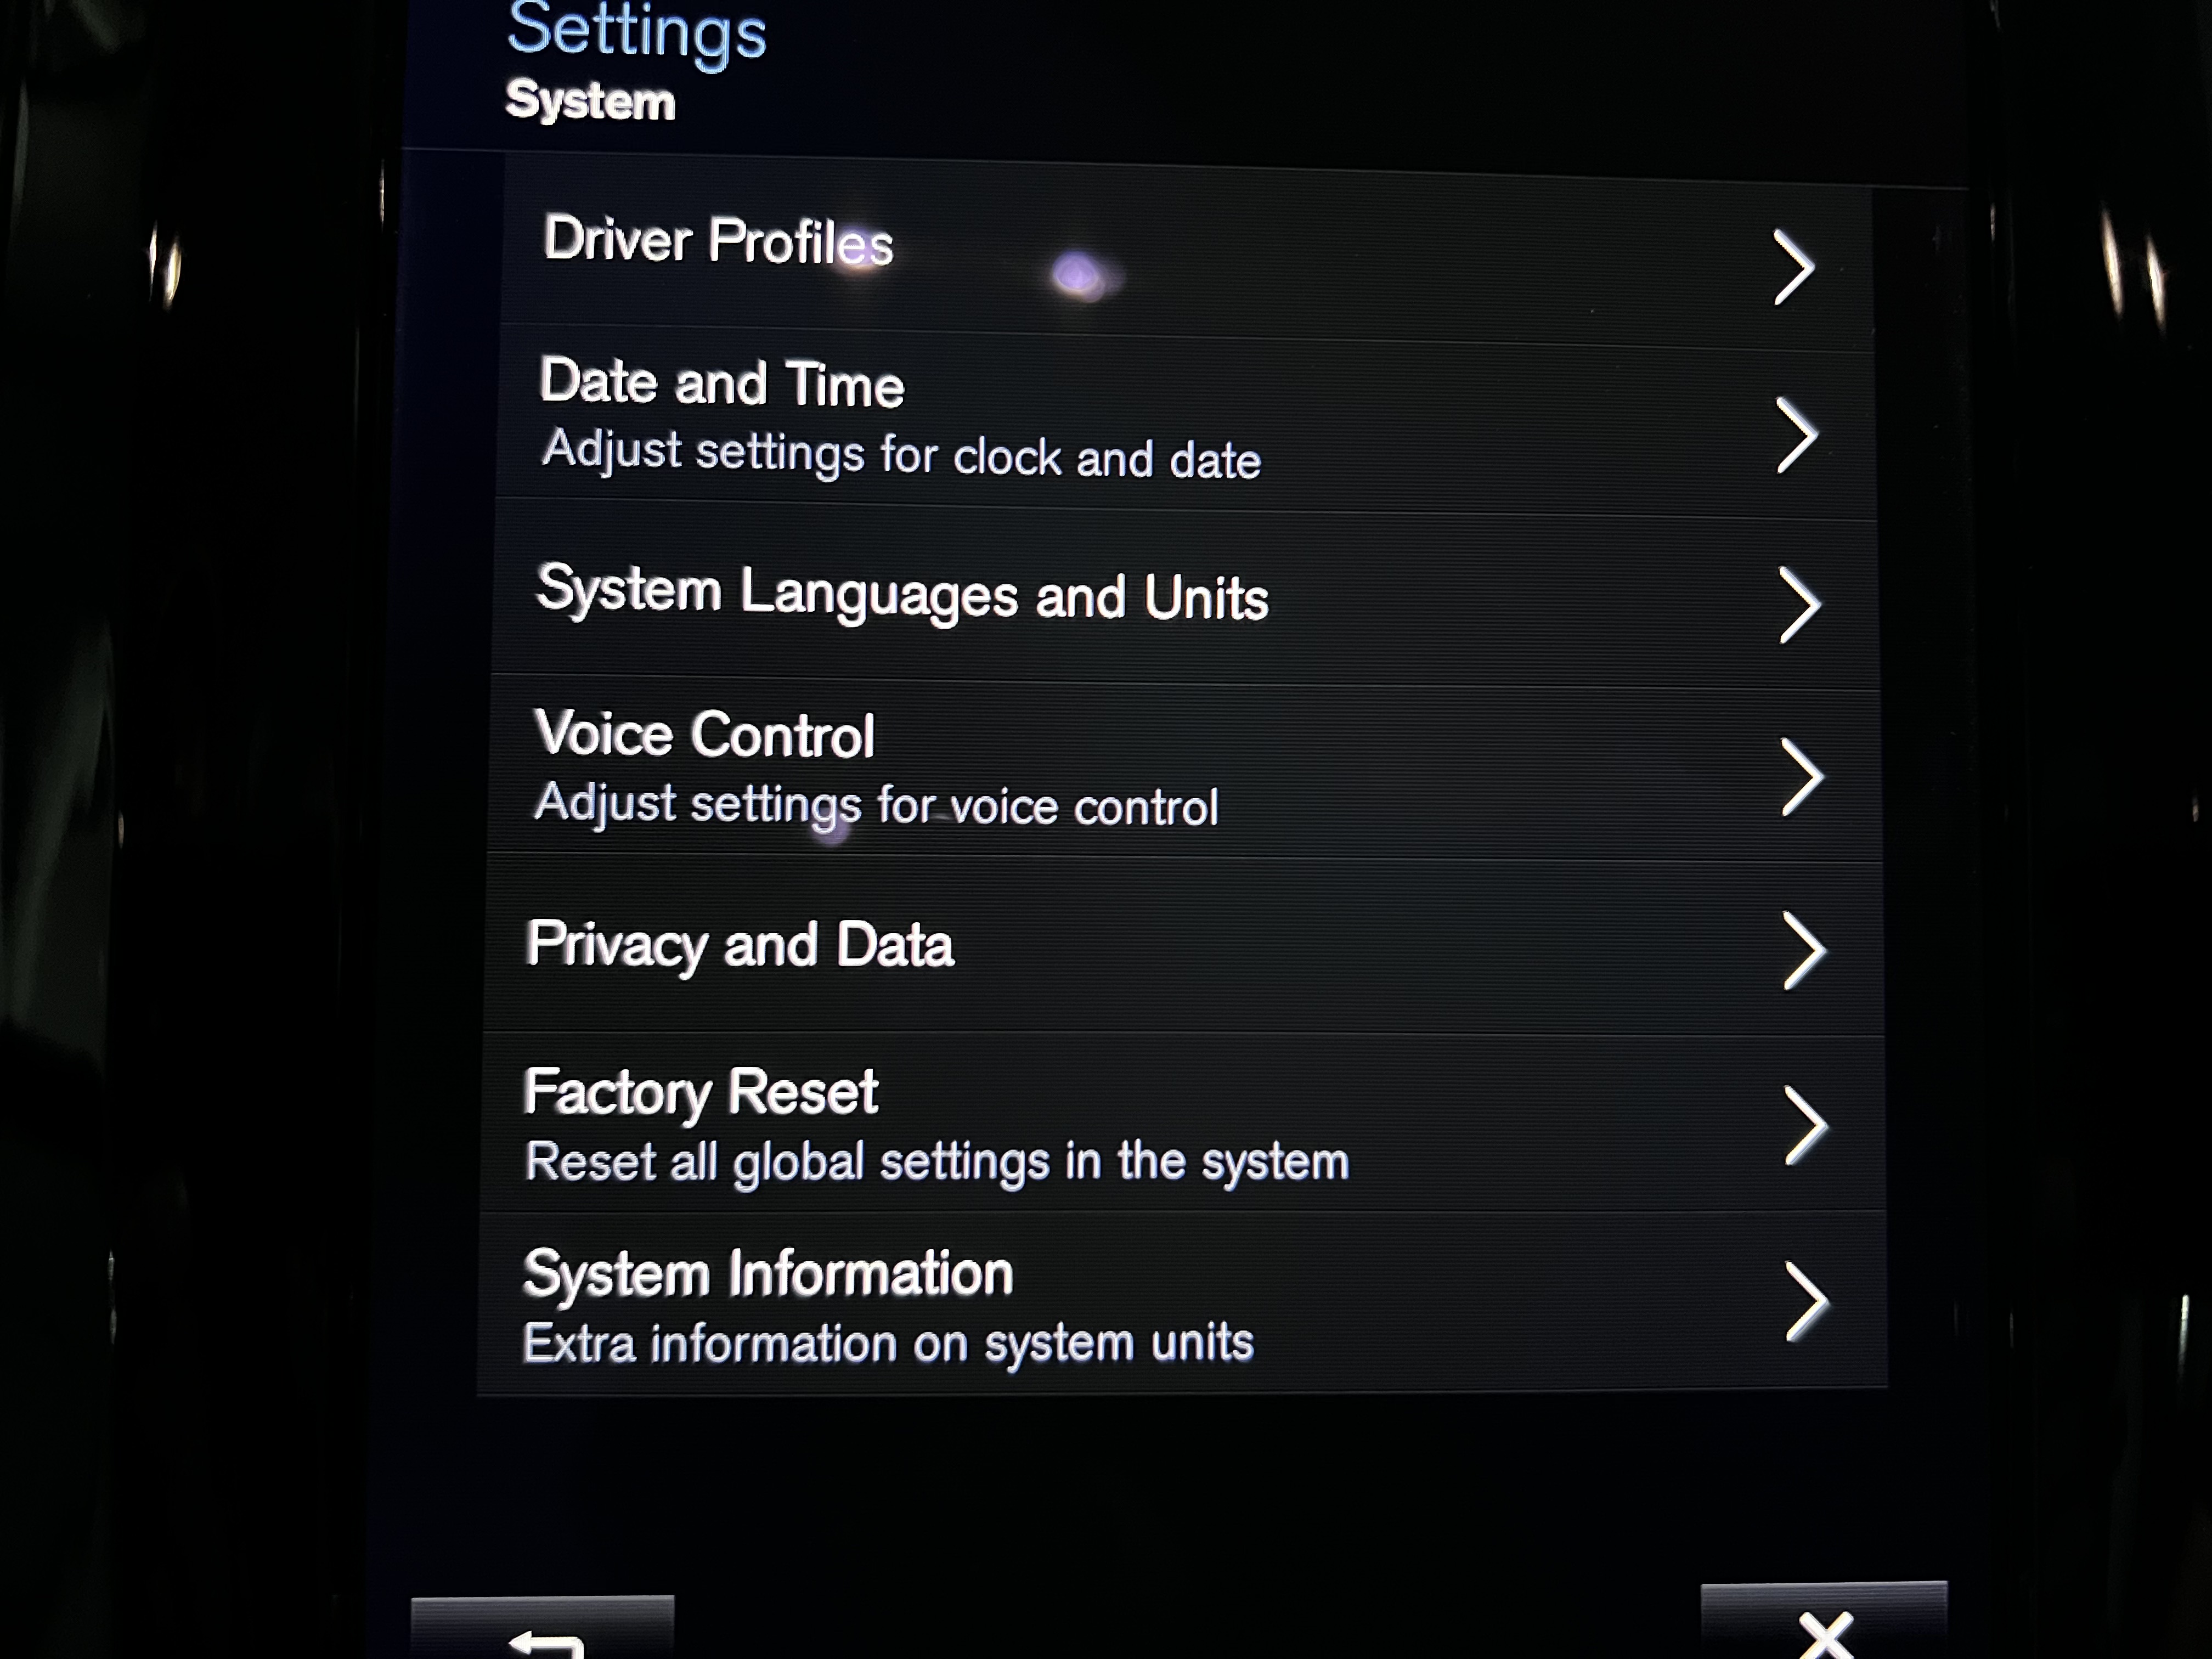Tap 'Extra information on system units' text
This screenshot has height=1659, width=2212.
click(888, 1343)
